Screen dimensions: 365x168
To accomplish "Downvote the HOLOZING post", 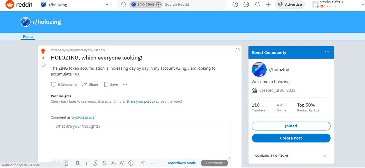I will (43, 65).
